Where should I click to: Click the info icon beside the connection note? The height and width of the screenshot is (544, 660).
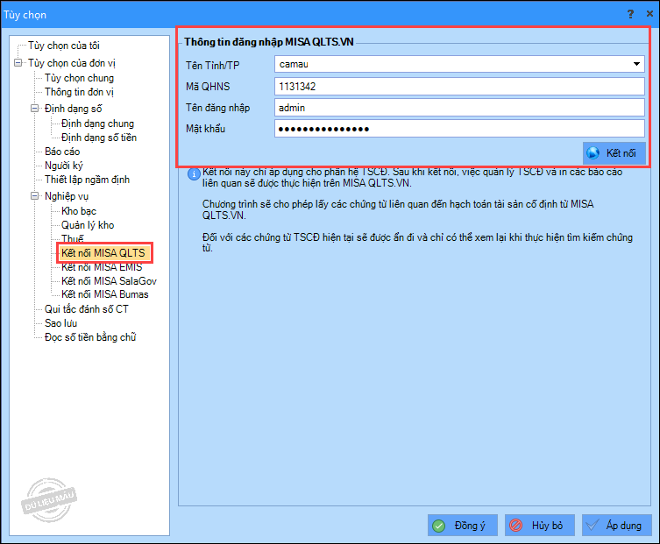194,173
